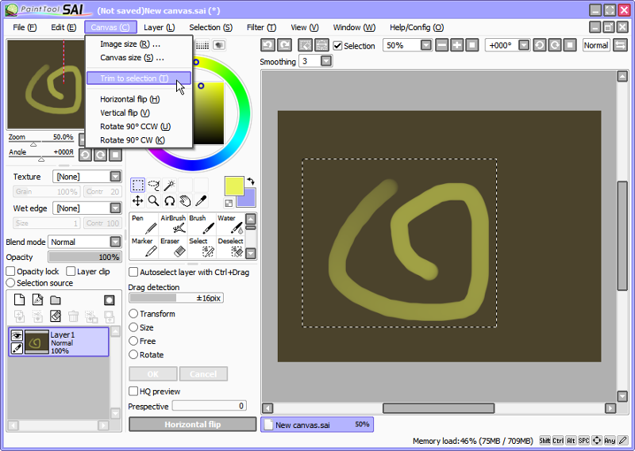Choose Canvas size from Canvas menu
This screenshot has width=635, height=451.
tap(138, 58)
